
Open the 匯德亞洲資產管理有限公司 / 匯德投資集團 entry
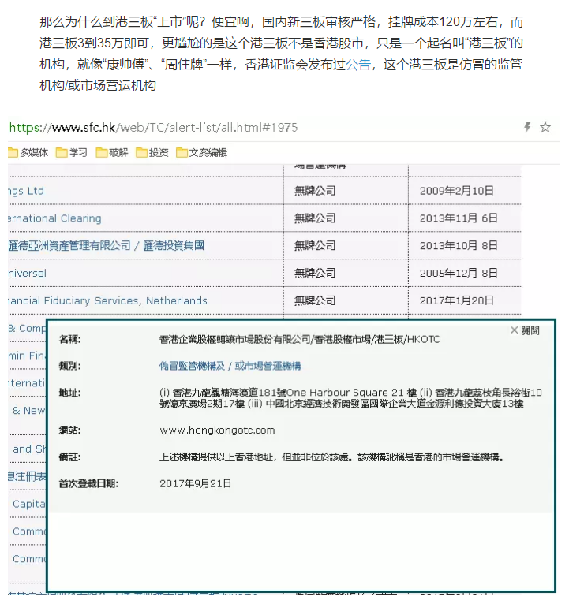[x=106, y=245]
